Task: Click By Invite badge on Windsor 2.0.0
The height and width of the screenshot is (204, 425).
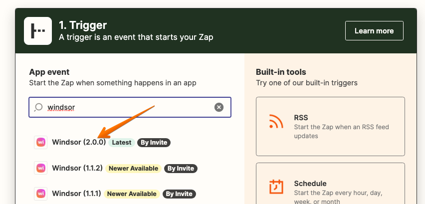Action: [x=154, y=143]
